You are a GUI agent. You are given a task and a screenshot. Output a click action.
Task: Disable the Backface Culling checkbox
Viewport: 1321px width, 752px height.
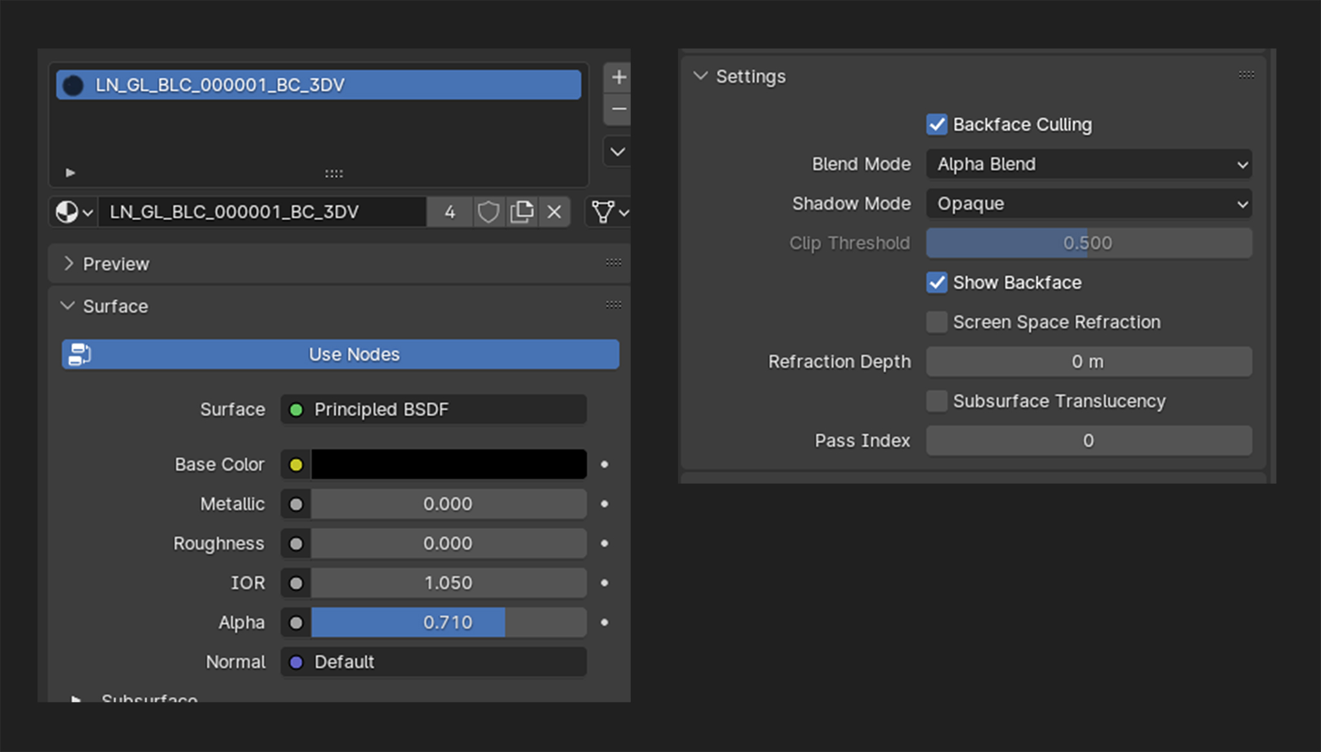937,124
